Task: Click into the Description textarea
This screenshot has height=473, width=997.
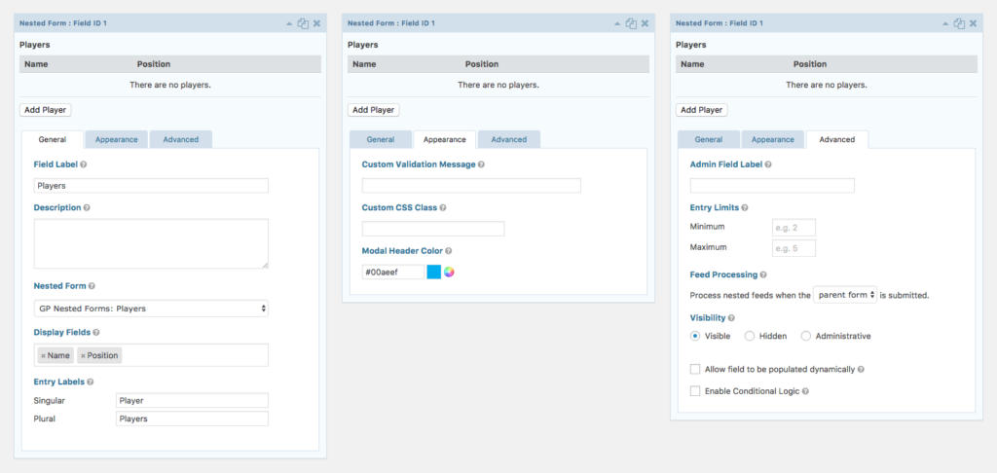Action: pos(151,244)
